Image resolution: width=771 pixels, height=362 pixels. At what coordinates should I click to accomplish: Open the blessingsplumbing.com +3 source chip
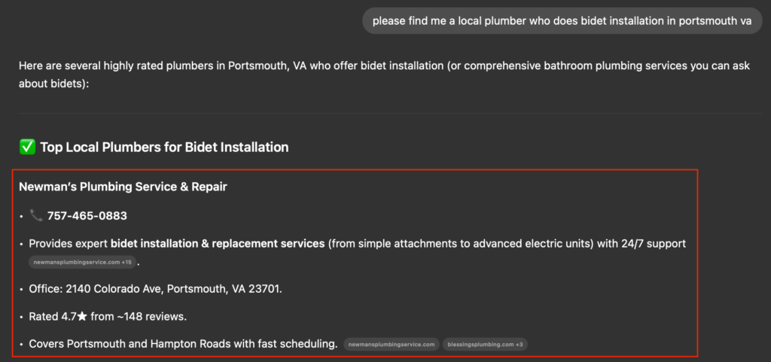point(485,345)
